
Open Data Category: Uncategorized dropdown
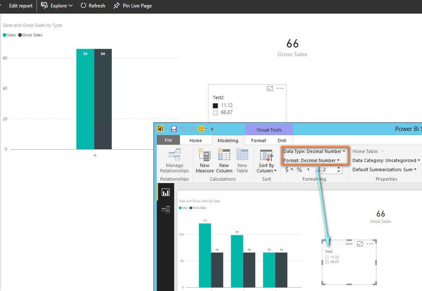386,160
